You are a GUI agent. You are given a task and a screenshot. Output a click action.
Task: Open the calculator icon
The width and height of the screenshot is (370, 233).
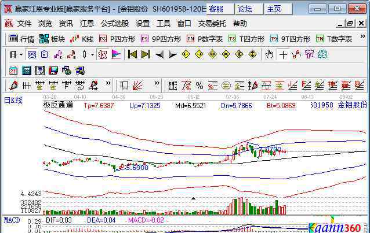point(27,71)
